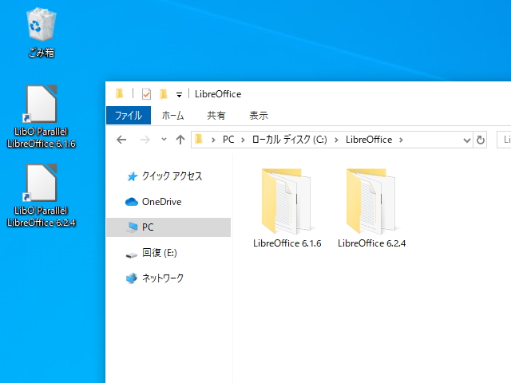Viewport: 511px width, 383px height.
Task: Expand the chevron after LibreOffice in address bar
Action: pyautogui.click(x=401, y=140)
